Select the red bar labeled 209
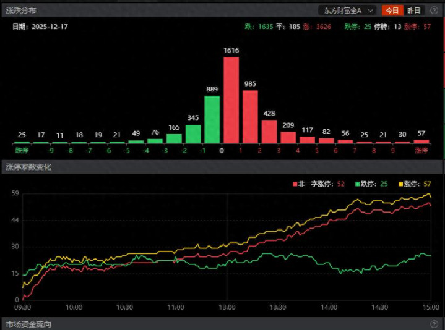 click(x=288, y=138)
